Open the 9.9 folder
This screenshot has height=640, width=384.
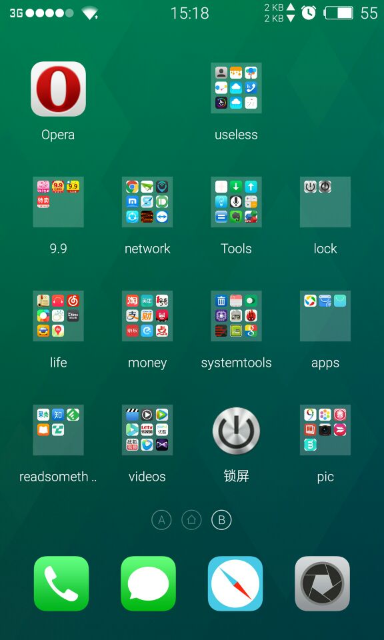coord(59,201)
